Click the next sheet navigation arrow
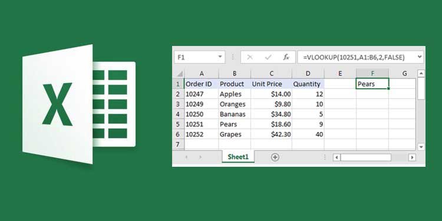442x221 pixels. coord(200,157)
